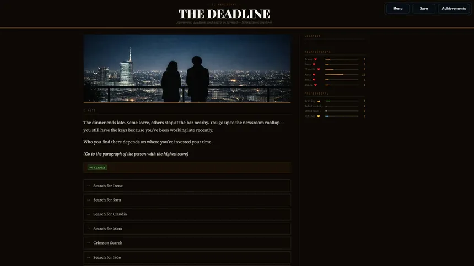Click the heart icon next to Irene

pos(315,59)
